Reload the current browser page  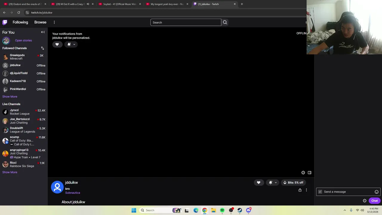tap(19, 13)
